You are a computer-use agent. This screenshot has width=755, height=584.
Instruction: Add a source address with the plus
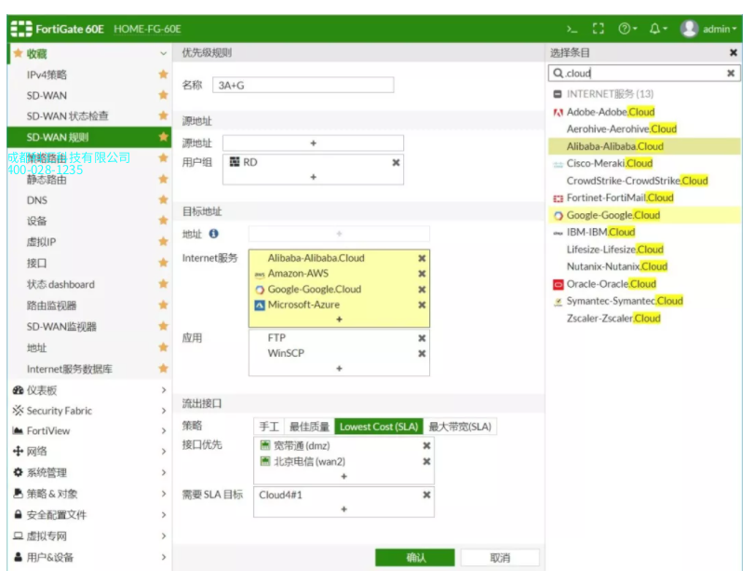coord(313,143)
